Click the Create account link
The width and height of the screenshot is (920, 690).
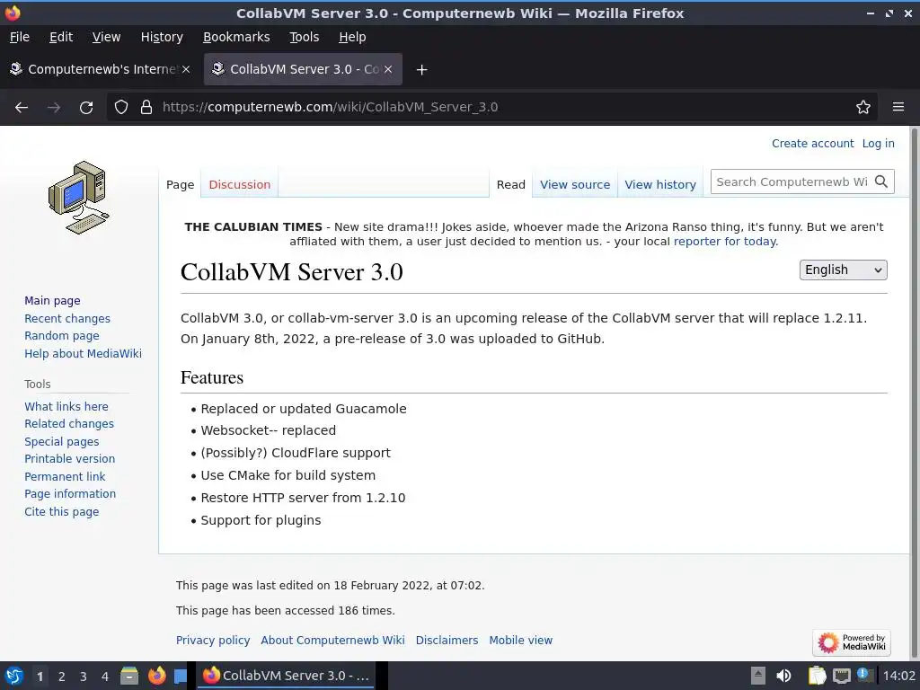(x=812, y=144)
